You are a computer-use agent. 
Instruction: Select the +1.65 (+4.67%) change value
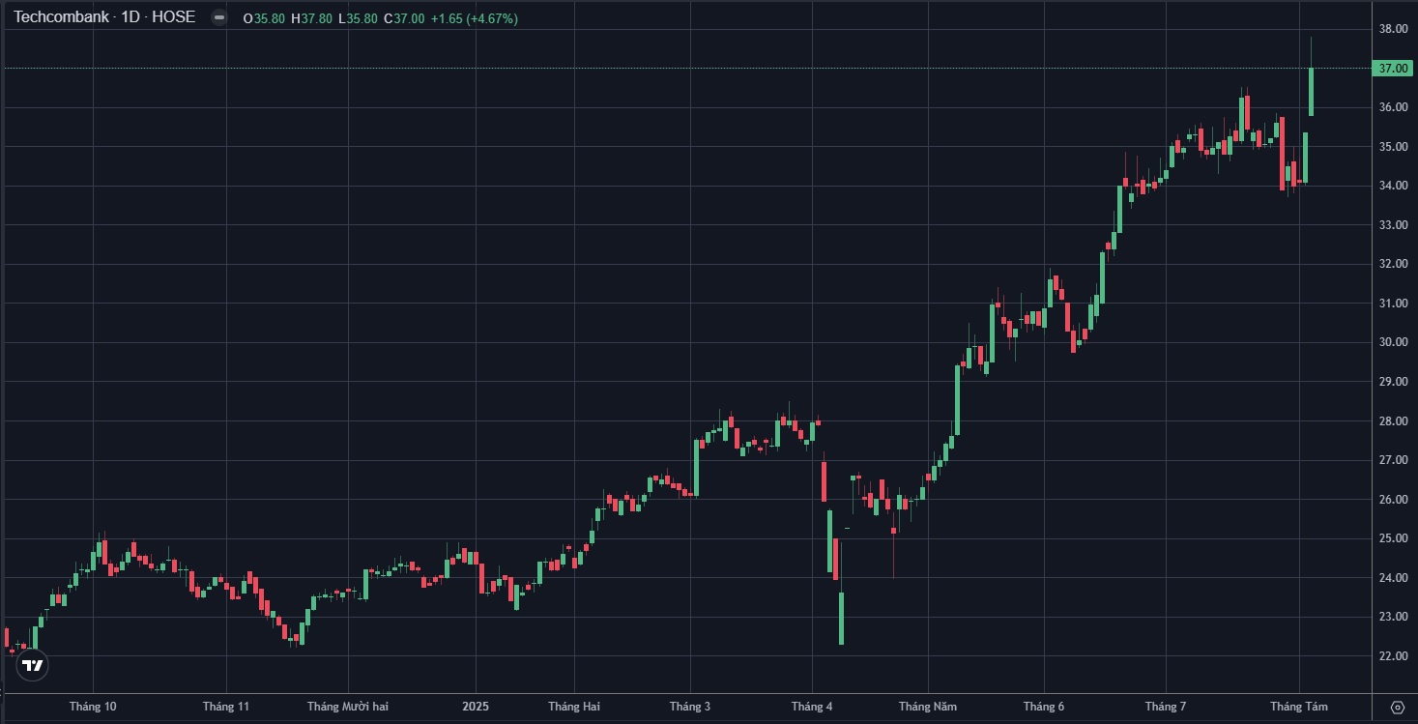point(474,18)
